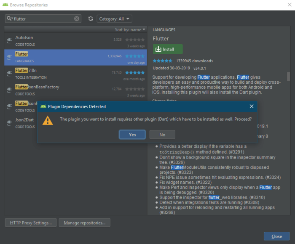Select the Json2Dart plugin row
Screen dimensions: 295x244
21,123
